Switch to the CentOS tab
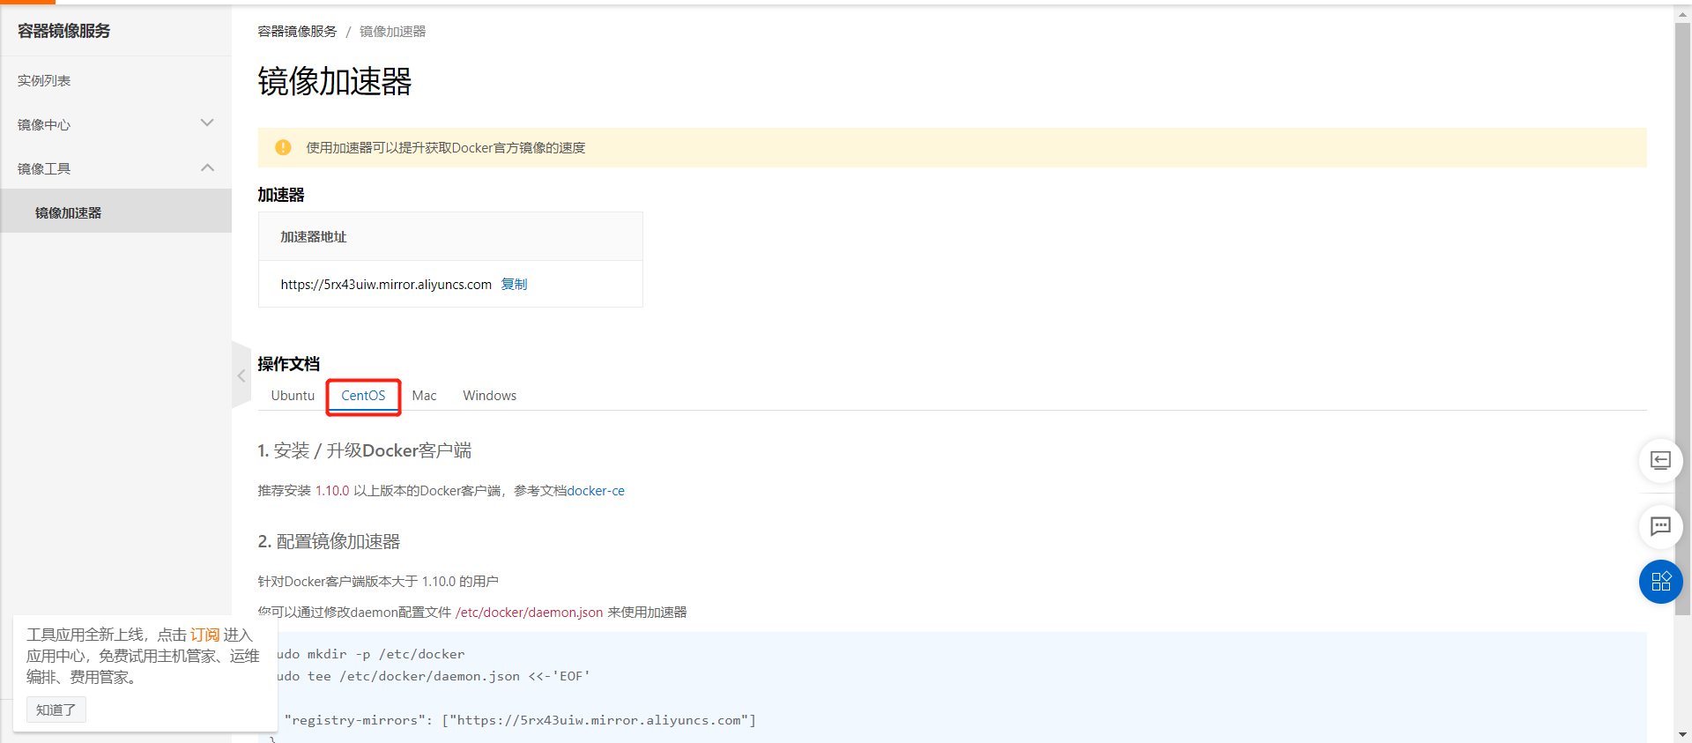1692x743 pixels. coord(363,396)
